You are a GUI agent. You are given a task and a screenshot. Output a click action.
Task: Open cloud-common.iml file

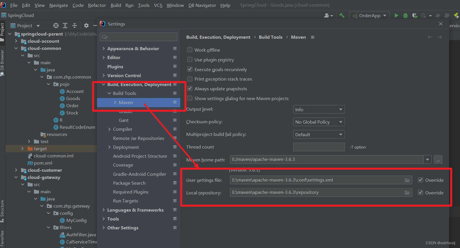tap(51, 156)
